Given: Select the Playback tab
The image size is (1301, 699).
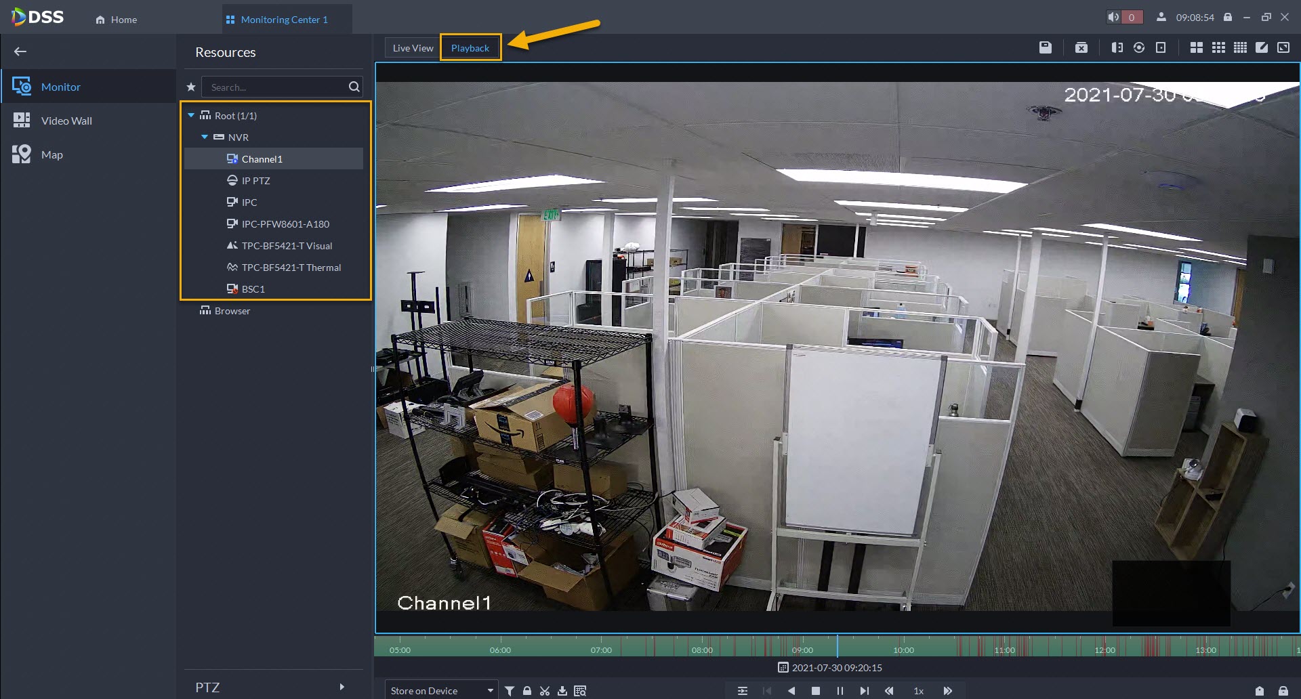Looking at the screenshot, I should 470,48.
